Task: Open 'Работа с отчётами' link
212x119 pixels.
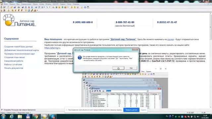Action: (13, 64)
